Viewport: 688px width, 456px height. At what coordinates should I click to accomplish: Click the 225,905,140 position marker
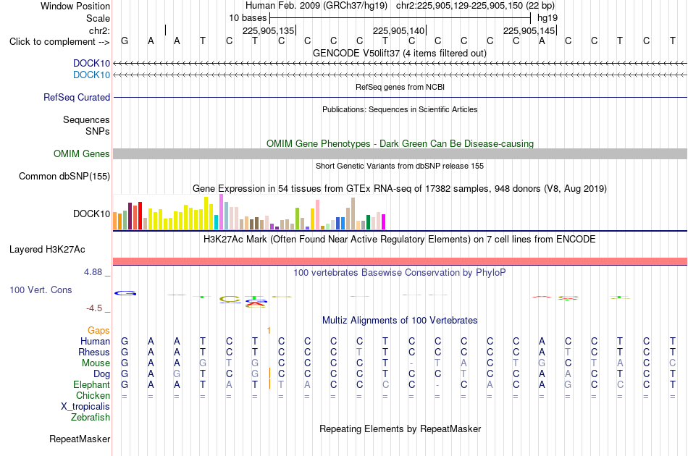tap(399, 30)
